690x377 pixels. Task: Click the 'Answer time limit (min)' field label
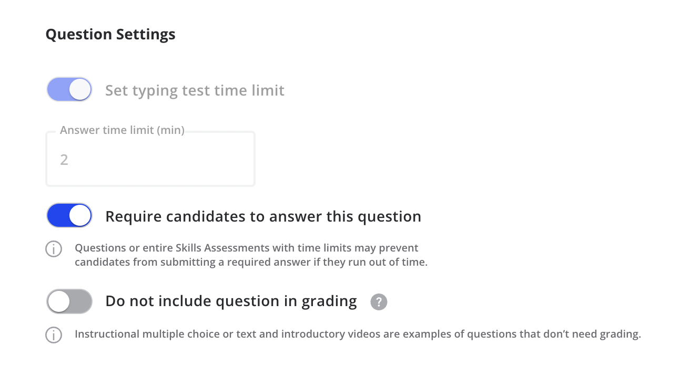pos(122,130)
